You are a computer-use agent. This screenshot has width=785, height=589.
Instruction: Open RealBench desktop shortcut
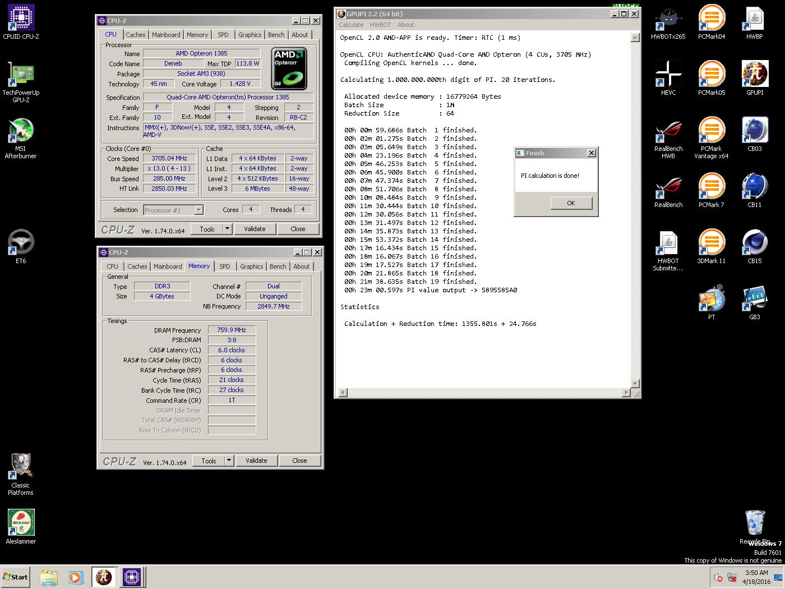(668, 191)
